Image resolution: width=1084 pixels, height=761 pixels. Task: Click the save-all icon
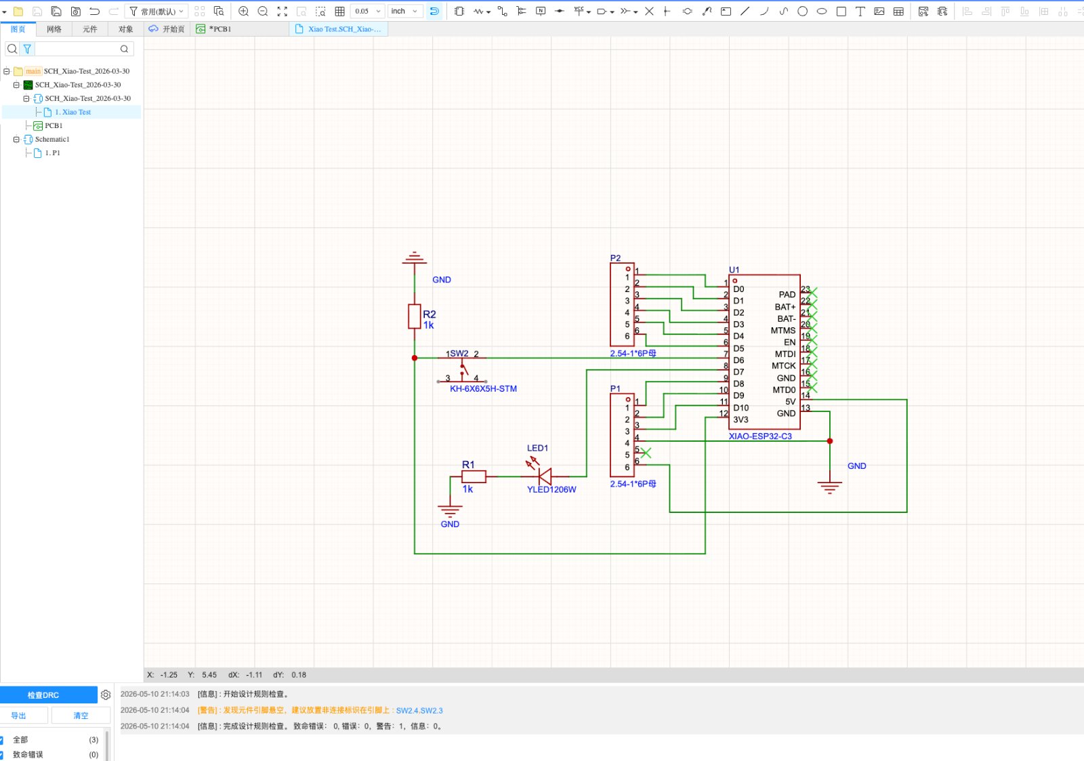[56, 12]
